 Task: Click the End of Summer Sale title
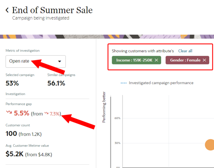click(x=52, y=10)
